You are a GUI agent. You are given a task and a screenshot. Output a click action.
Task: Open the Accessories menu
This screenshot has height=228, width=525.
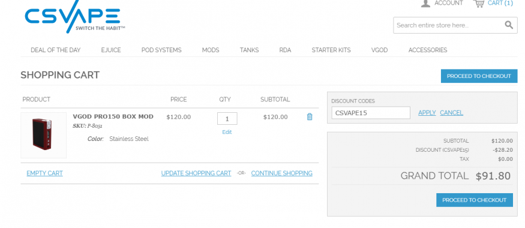[428, 50]
